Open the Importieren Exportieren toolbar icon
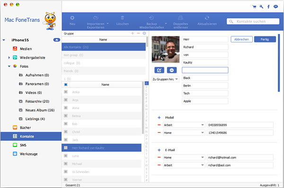Viewport: 284px width, 188px height. 96,17
